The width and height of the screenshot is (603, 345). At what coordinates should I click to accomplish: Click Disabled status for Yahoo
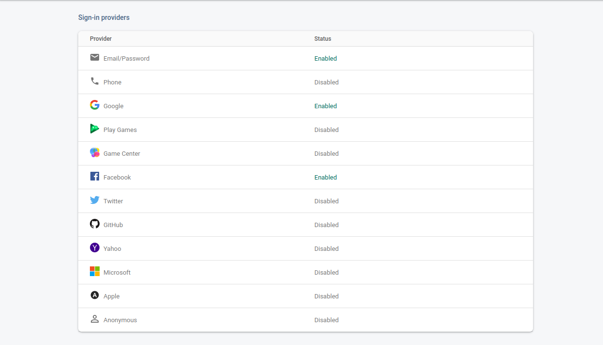(327, 248)
